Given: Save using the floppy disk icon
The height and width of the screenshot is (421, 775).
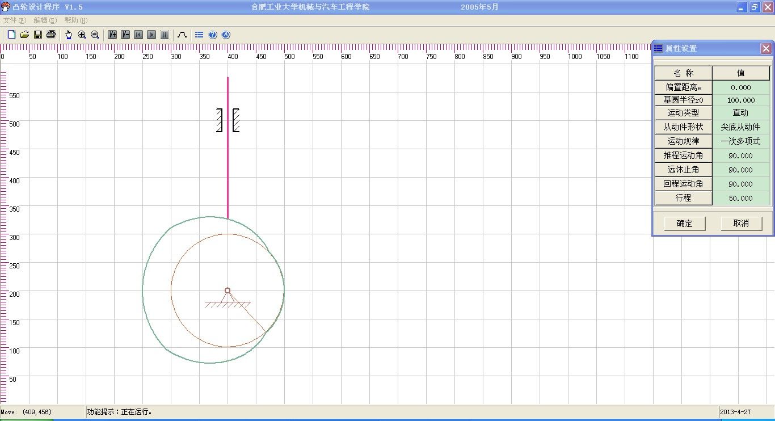Looking at the screenshot, I should 38,35.
